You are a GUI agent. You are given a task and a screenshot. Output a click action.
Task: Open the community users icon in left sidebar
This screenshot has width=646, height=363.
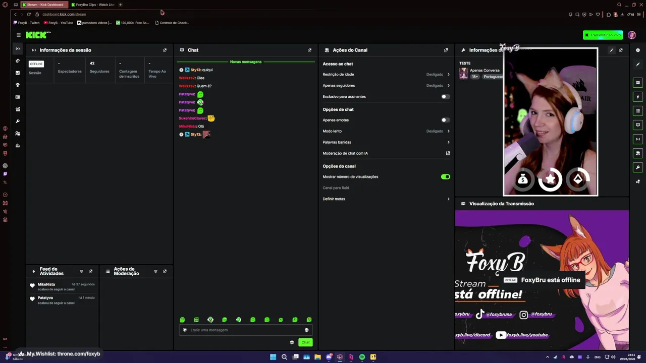(x=18, y=133)
